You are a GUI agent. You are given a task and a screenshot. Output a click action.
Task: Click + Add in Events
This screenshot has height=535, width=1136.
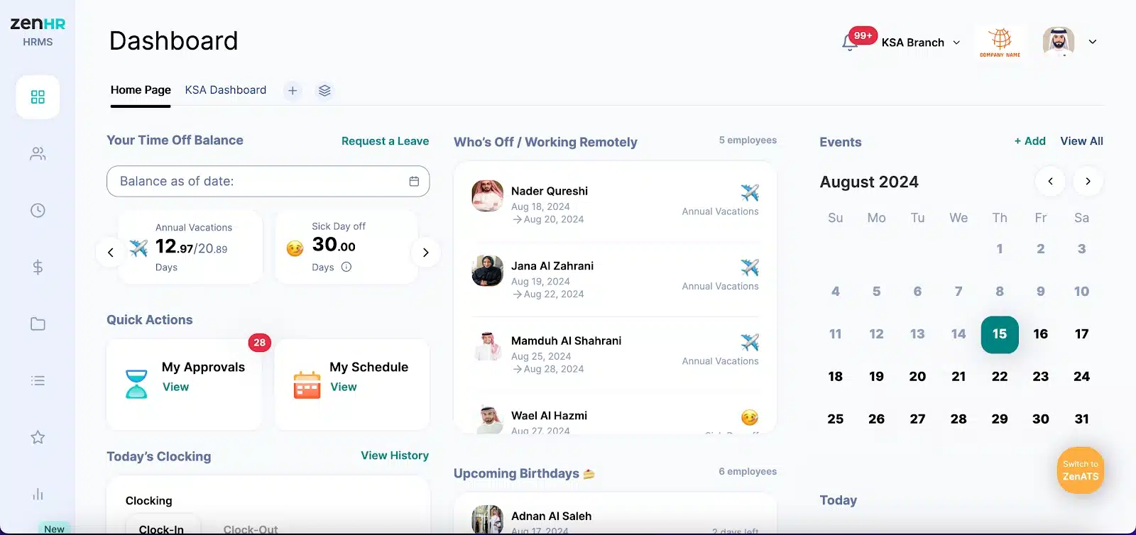point(1029,141)
